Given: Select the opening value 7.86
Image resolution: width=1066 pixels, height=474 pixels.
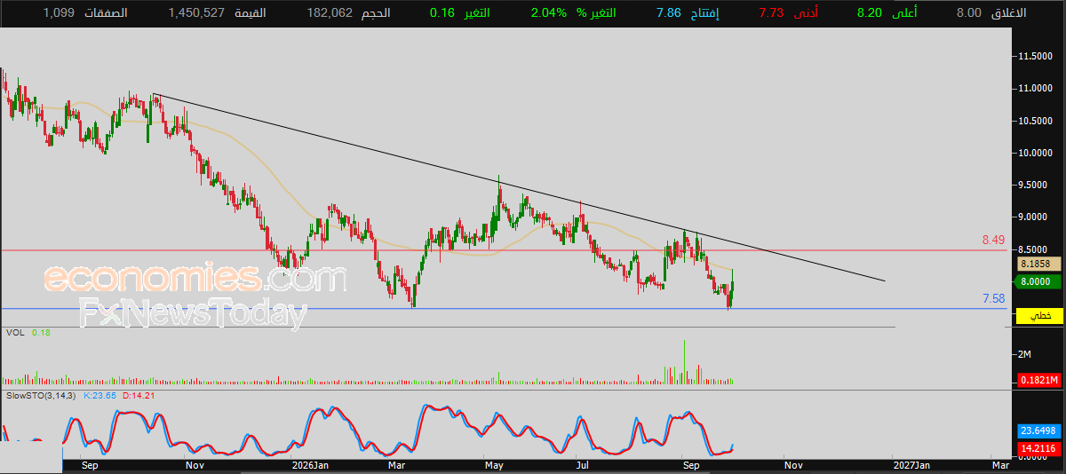Looking at the screenshot, I should pyautogui.click(x=669, y=13).
